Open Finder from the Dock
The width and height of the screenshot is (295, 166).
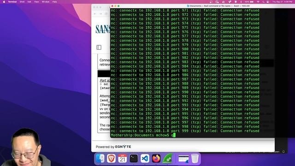coord(100,159)
